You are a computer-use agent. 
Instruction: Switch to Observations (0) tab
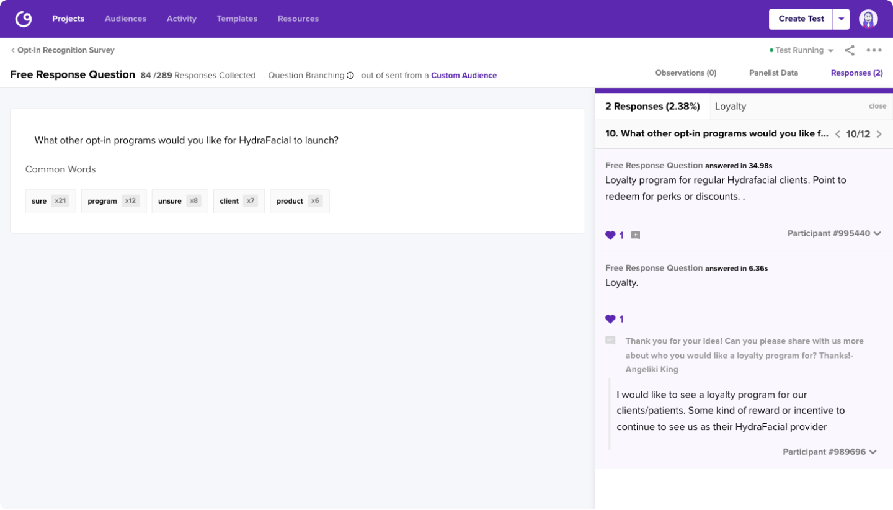686,73
